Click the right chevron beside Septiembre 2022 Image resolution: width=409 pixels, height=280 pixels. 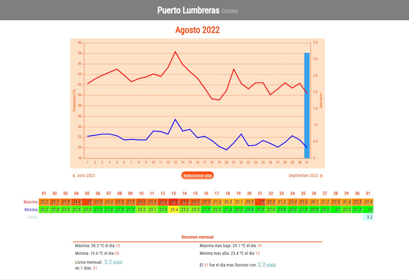(x=321, y=176)
